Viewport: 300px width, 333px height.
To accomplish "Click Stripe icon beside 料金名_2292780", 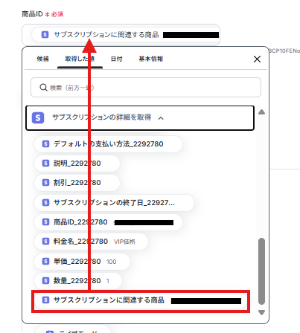I will point(45,242).
